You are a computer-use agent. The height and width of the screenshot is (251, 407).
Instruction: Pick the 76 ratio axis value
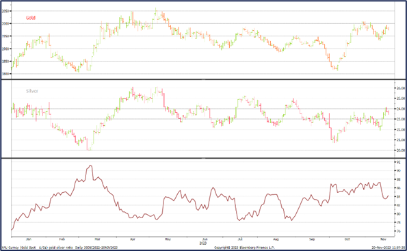coord(398,231)
